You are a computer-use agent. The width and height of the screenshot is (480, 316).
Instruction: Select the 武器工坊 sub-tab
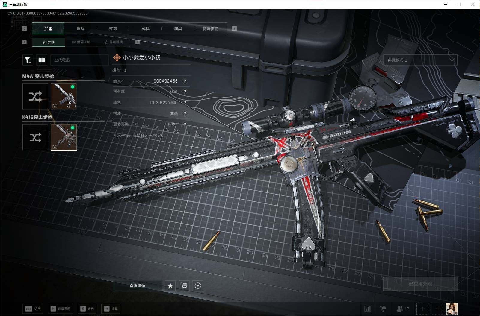81,42
